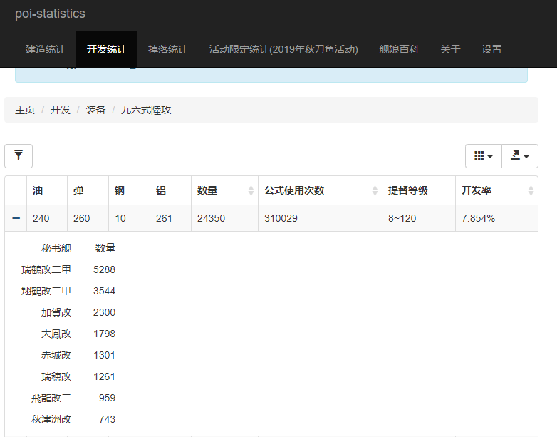Click the 油 column header

(38, 191)
